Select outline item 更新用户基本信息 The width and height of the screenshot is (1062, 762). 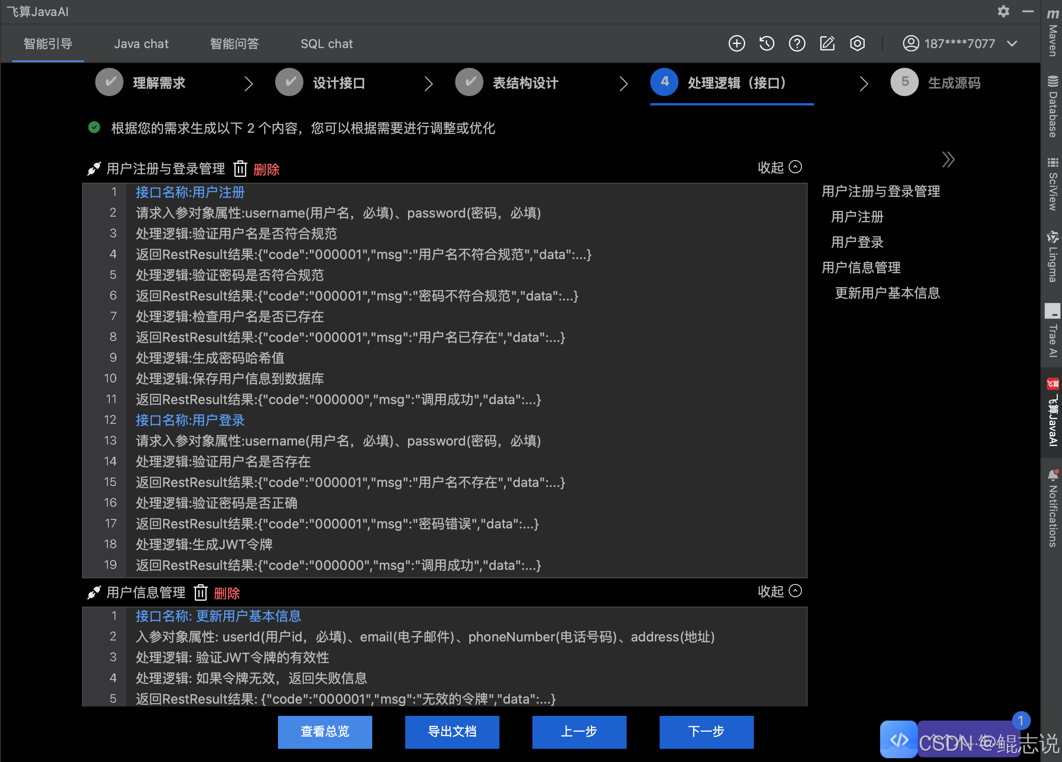[x=887, y=293]
